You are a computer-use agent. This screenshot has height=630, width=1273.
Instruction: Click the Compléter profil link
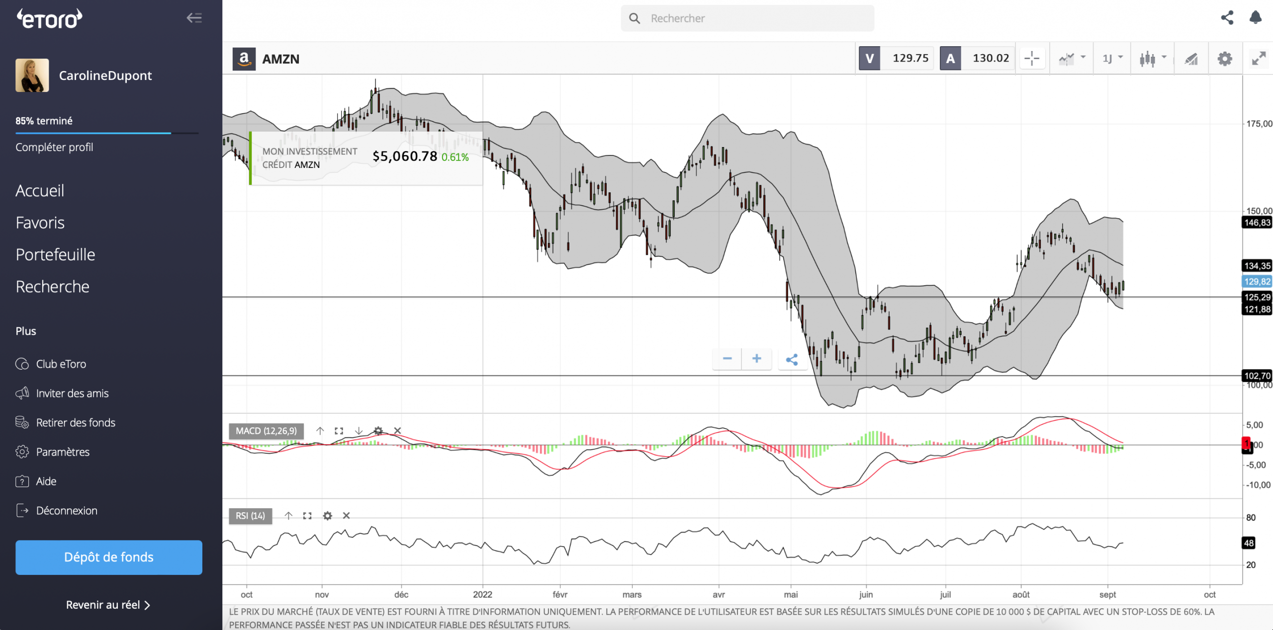click(54, 147)
